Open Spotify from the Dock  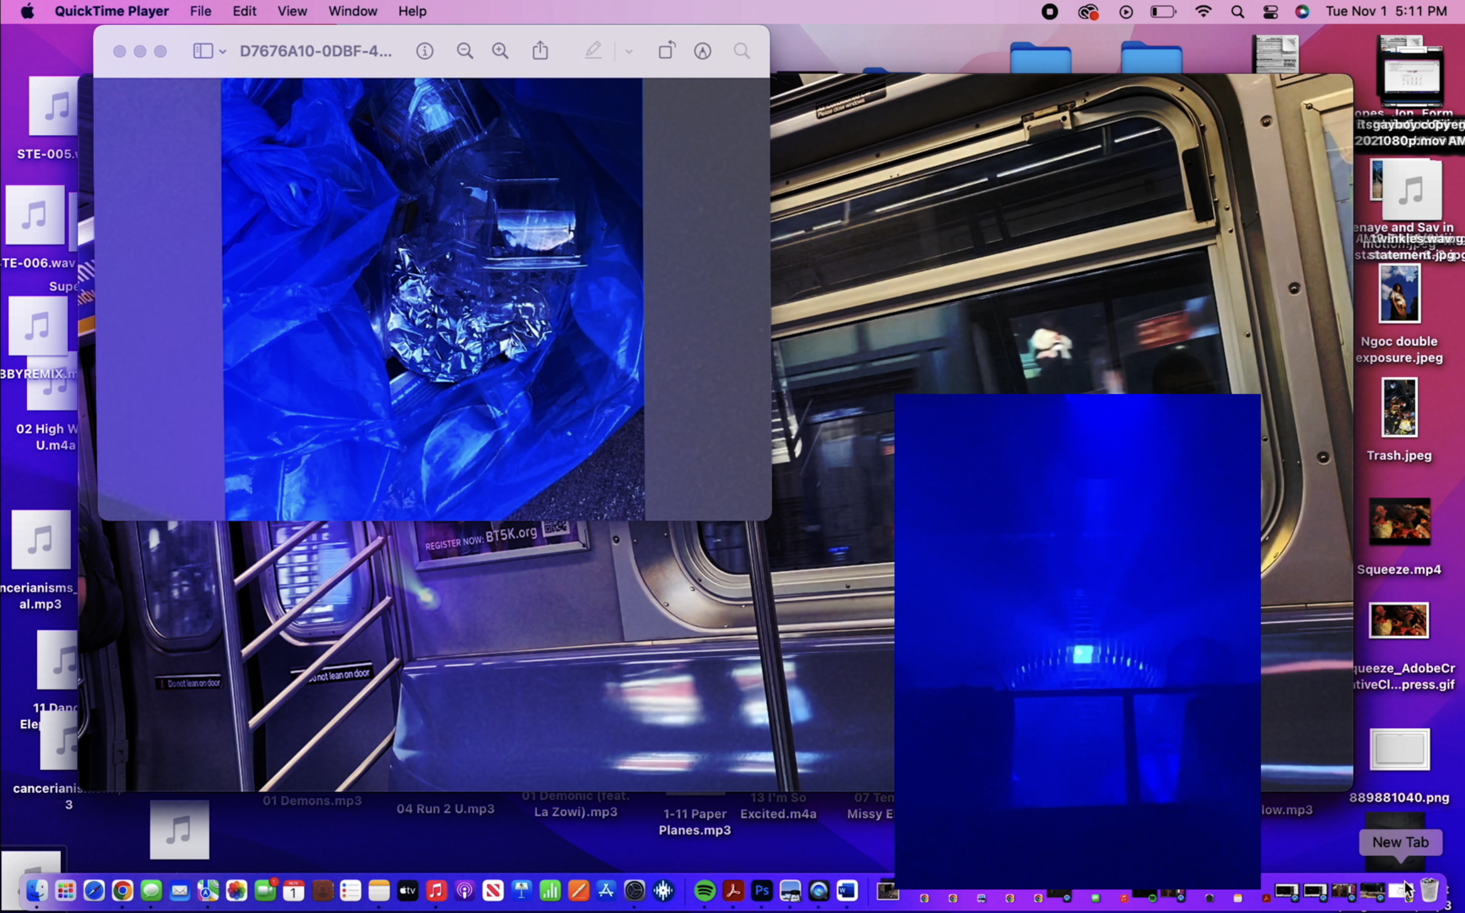705,891
